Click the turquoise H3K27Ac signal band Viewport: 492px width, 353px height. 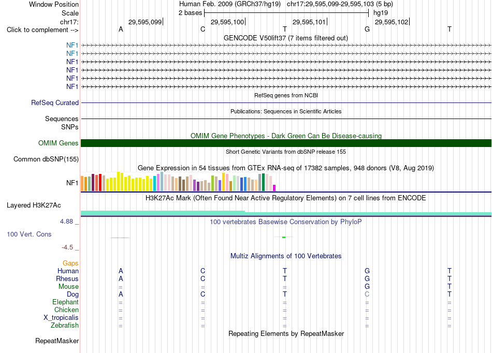[286, 214]
